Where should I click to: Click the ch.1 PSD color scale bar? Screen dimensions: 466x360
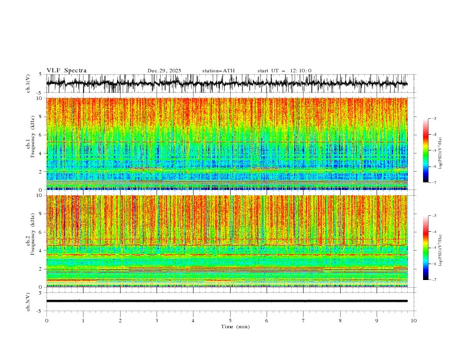(x=425, y=151)
